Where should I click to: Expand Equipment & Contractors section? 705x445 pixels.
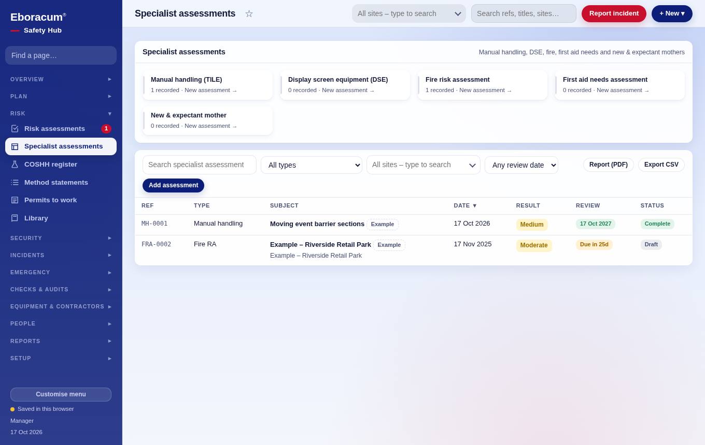tap(61, 306)
